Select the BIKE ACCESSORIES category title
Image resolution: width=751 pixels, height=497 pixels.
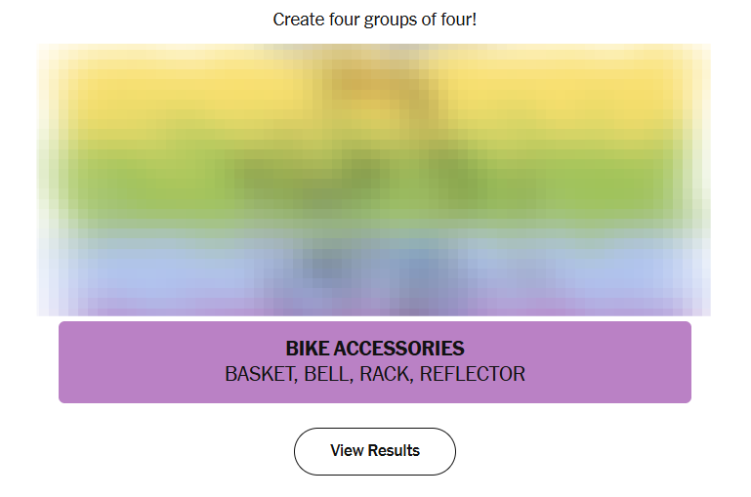pyautogui.click(x=374, y=349)
